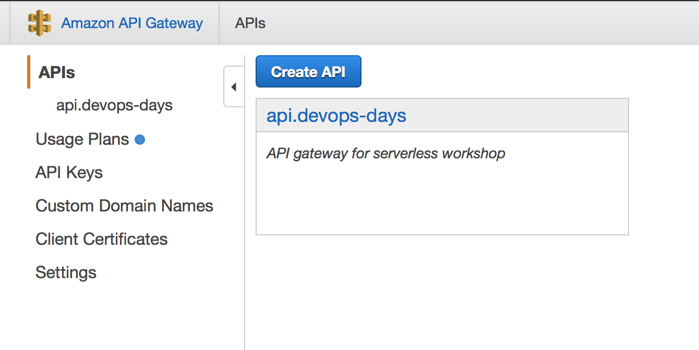Image resolution: width=699 pixels, height=350 pixels.
Task: Navigate to Client Certificates
Action: tap(102, 239)
